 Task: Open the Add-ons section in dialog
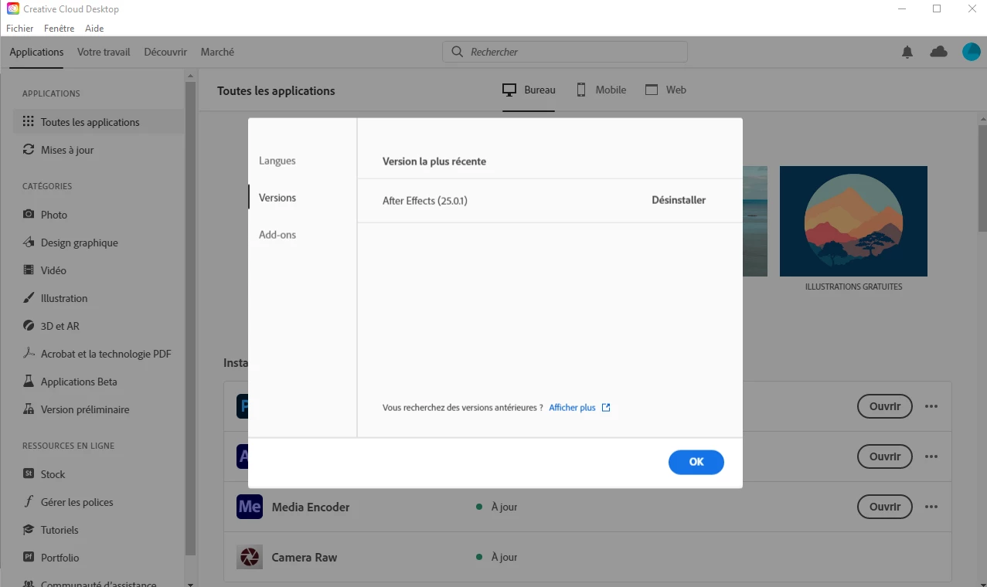277,235
